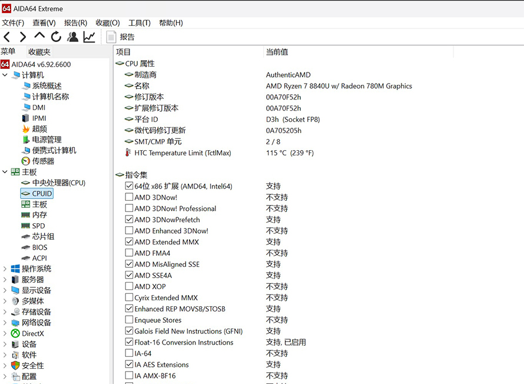Refresh the page with the circular arrow icon

[x=56, y=37]
